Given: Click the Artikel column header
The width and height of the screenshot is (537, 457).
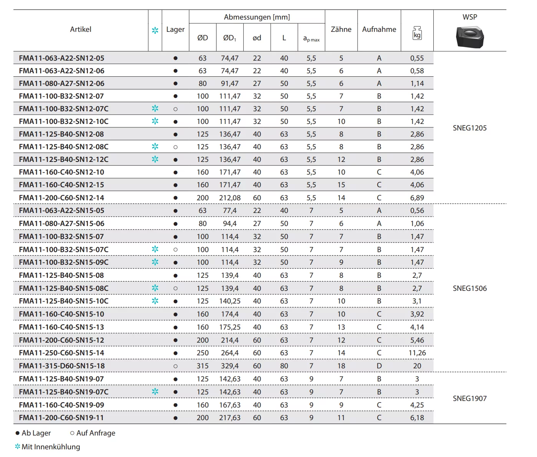Looking at the screenshot, I should tap(81, 30).
